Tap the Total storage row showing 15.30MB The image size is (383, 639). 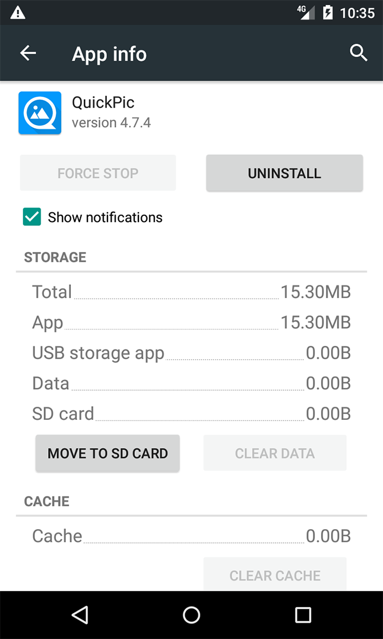(191, 292)
